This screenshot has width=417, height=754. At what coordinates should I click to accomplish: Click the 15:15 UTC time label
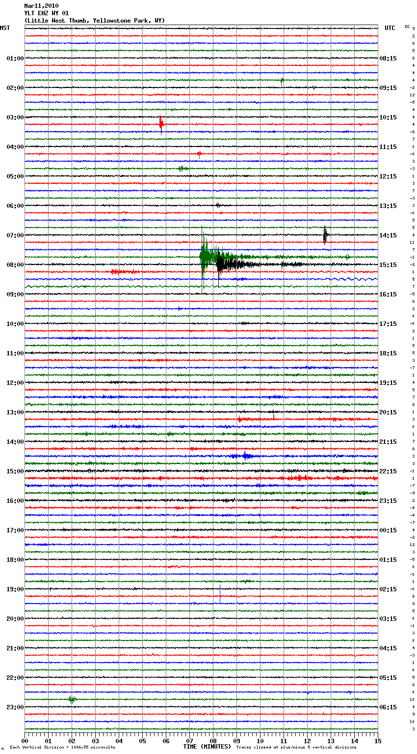coord(388,265)
